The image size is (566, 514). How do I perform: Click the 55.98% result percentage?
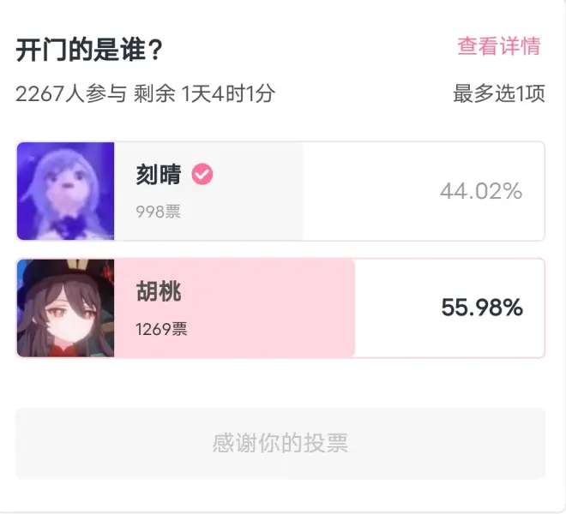482,308
